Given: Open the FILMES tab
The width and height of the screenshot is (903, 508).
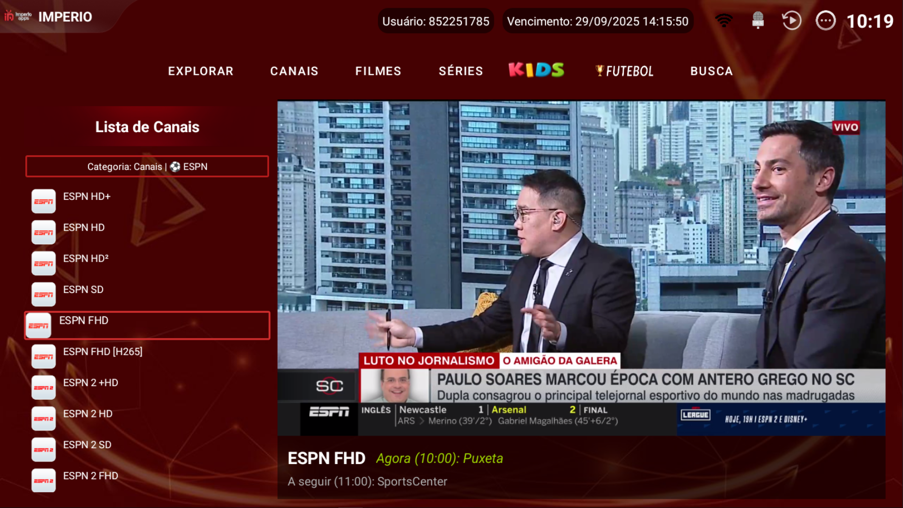Looking at the screenshot, I should 378,71.
